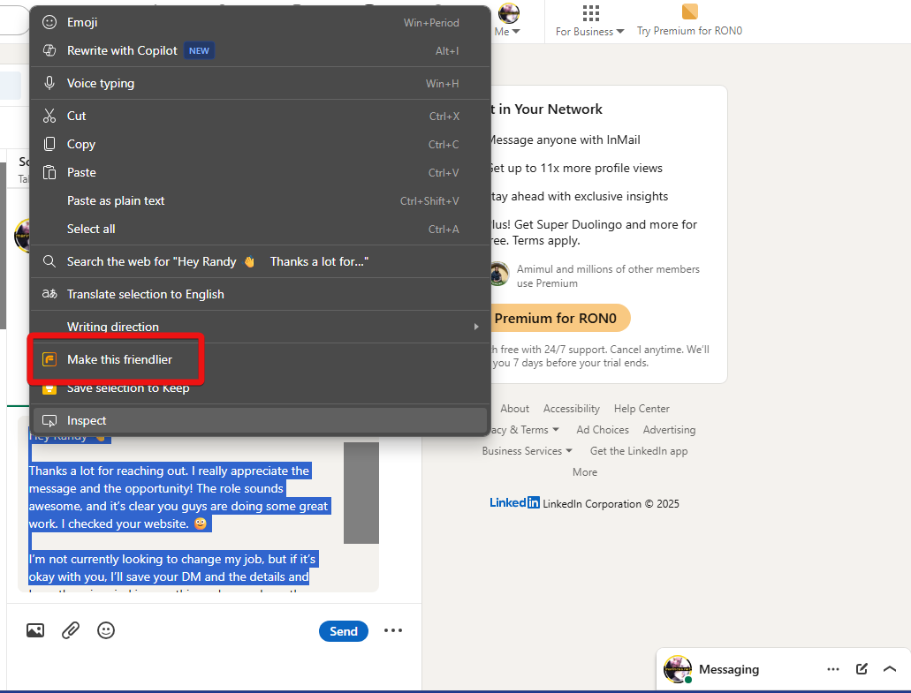
Task: Click the Messaging bar title
Action: click(729, 669)
